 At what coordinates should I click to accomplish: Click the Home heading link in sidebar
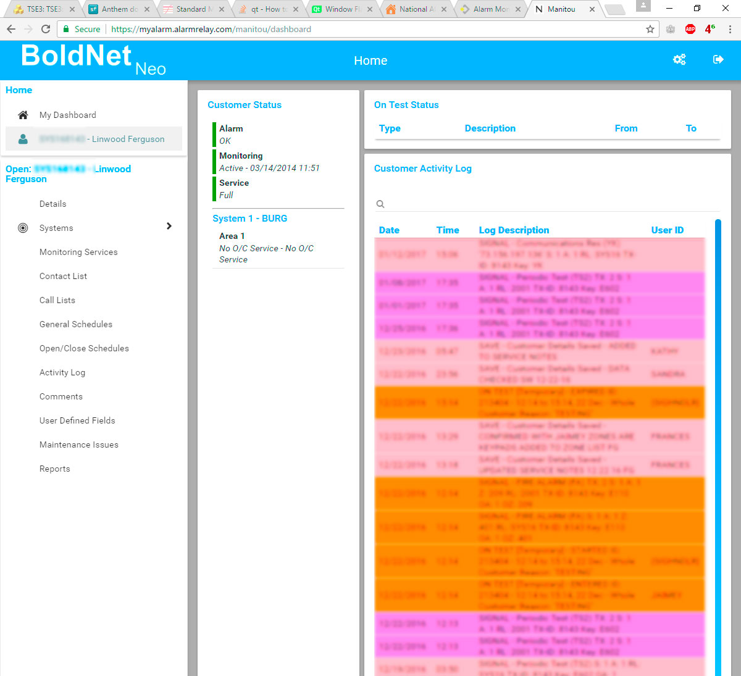[19, 90]
